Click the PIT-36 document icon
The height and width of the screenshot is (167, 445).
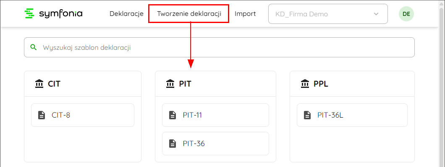(x=173, y=144)
